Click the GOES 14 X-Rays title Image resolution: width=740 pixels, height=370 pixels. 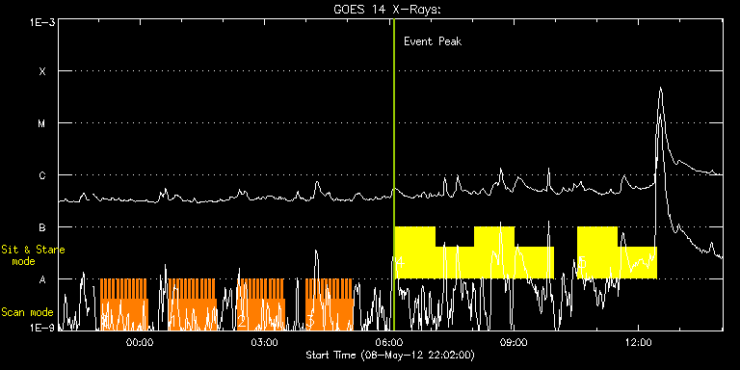click(x=386, y=10)
